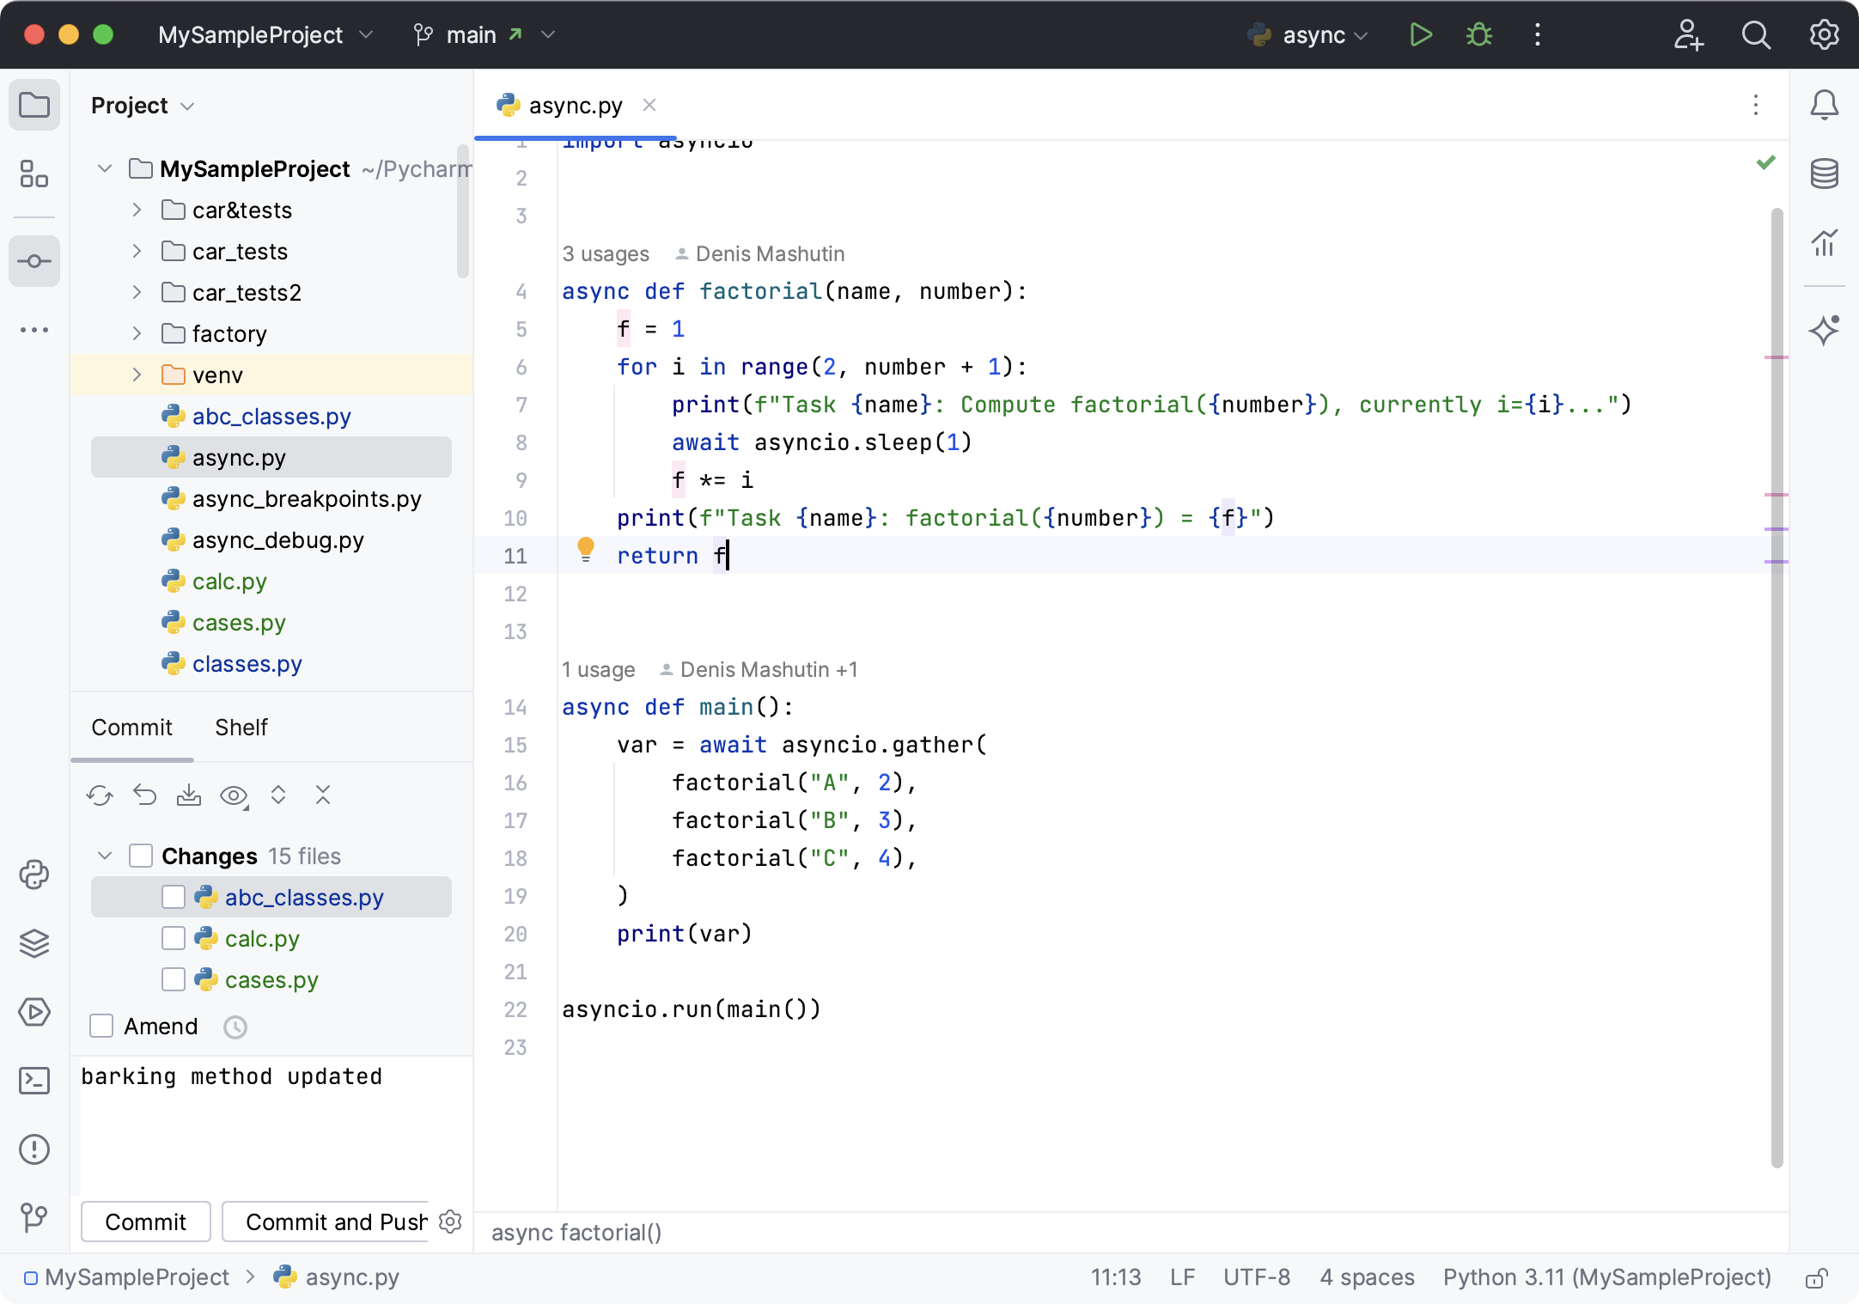Image resolution: width=1859 pixels, height=1304 pixels.
Task: Open the Python Console tool window
Action: pos(34,874)
